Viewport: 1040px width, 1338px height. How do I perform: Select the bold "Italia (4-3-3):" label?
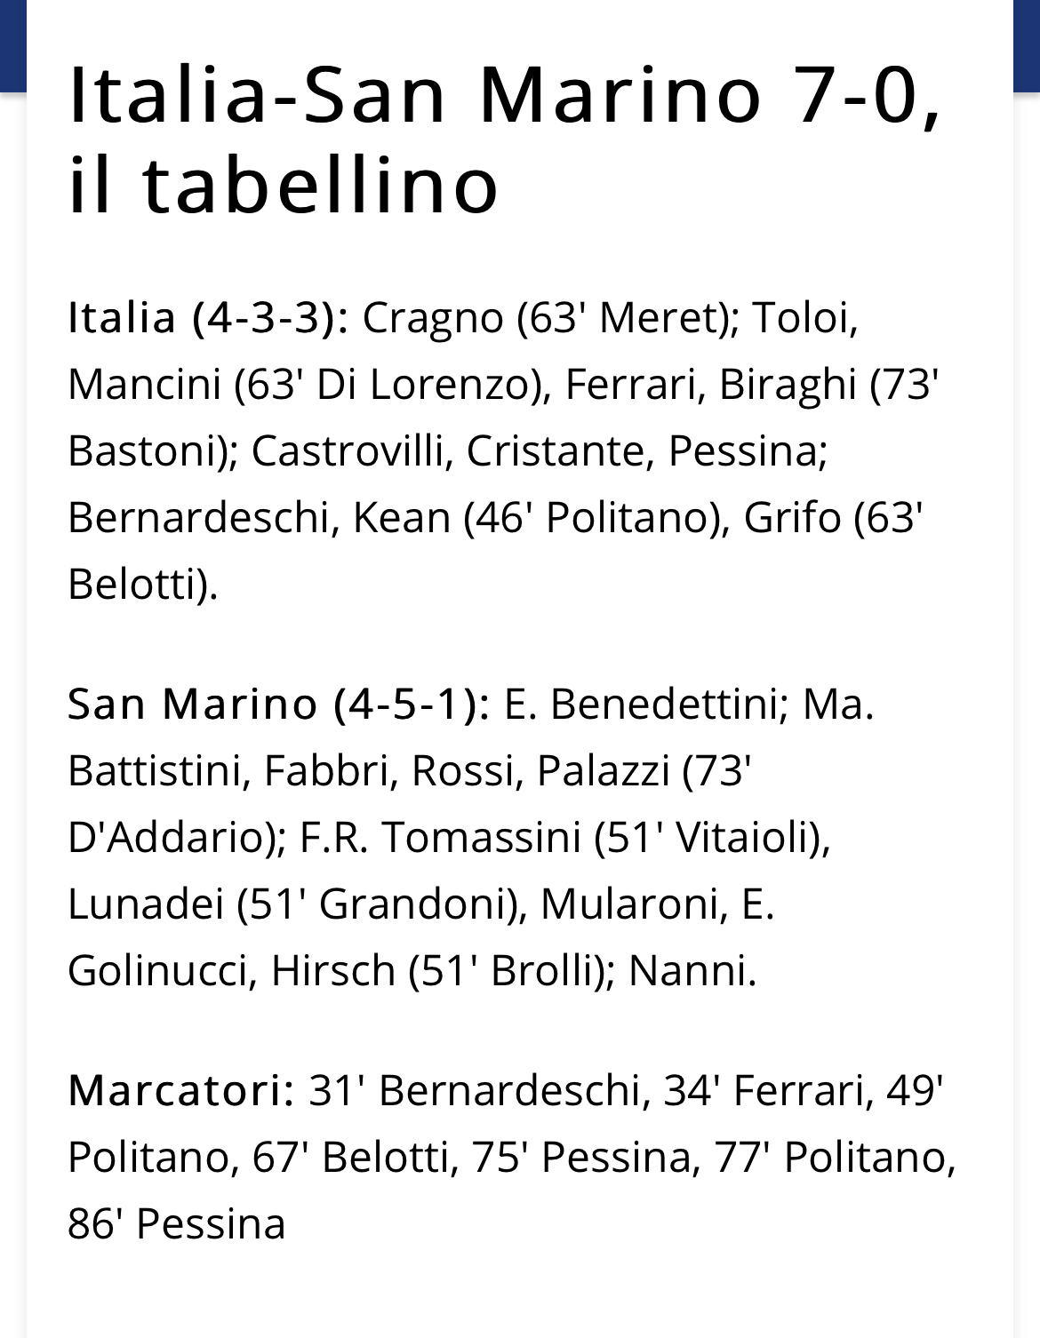pos(208,318)
